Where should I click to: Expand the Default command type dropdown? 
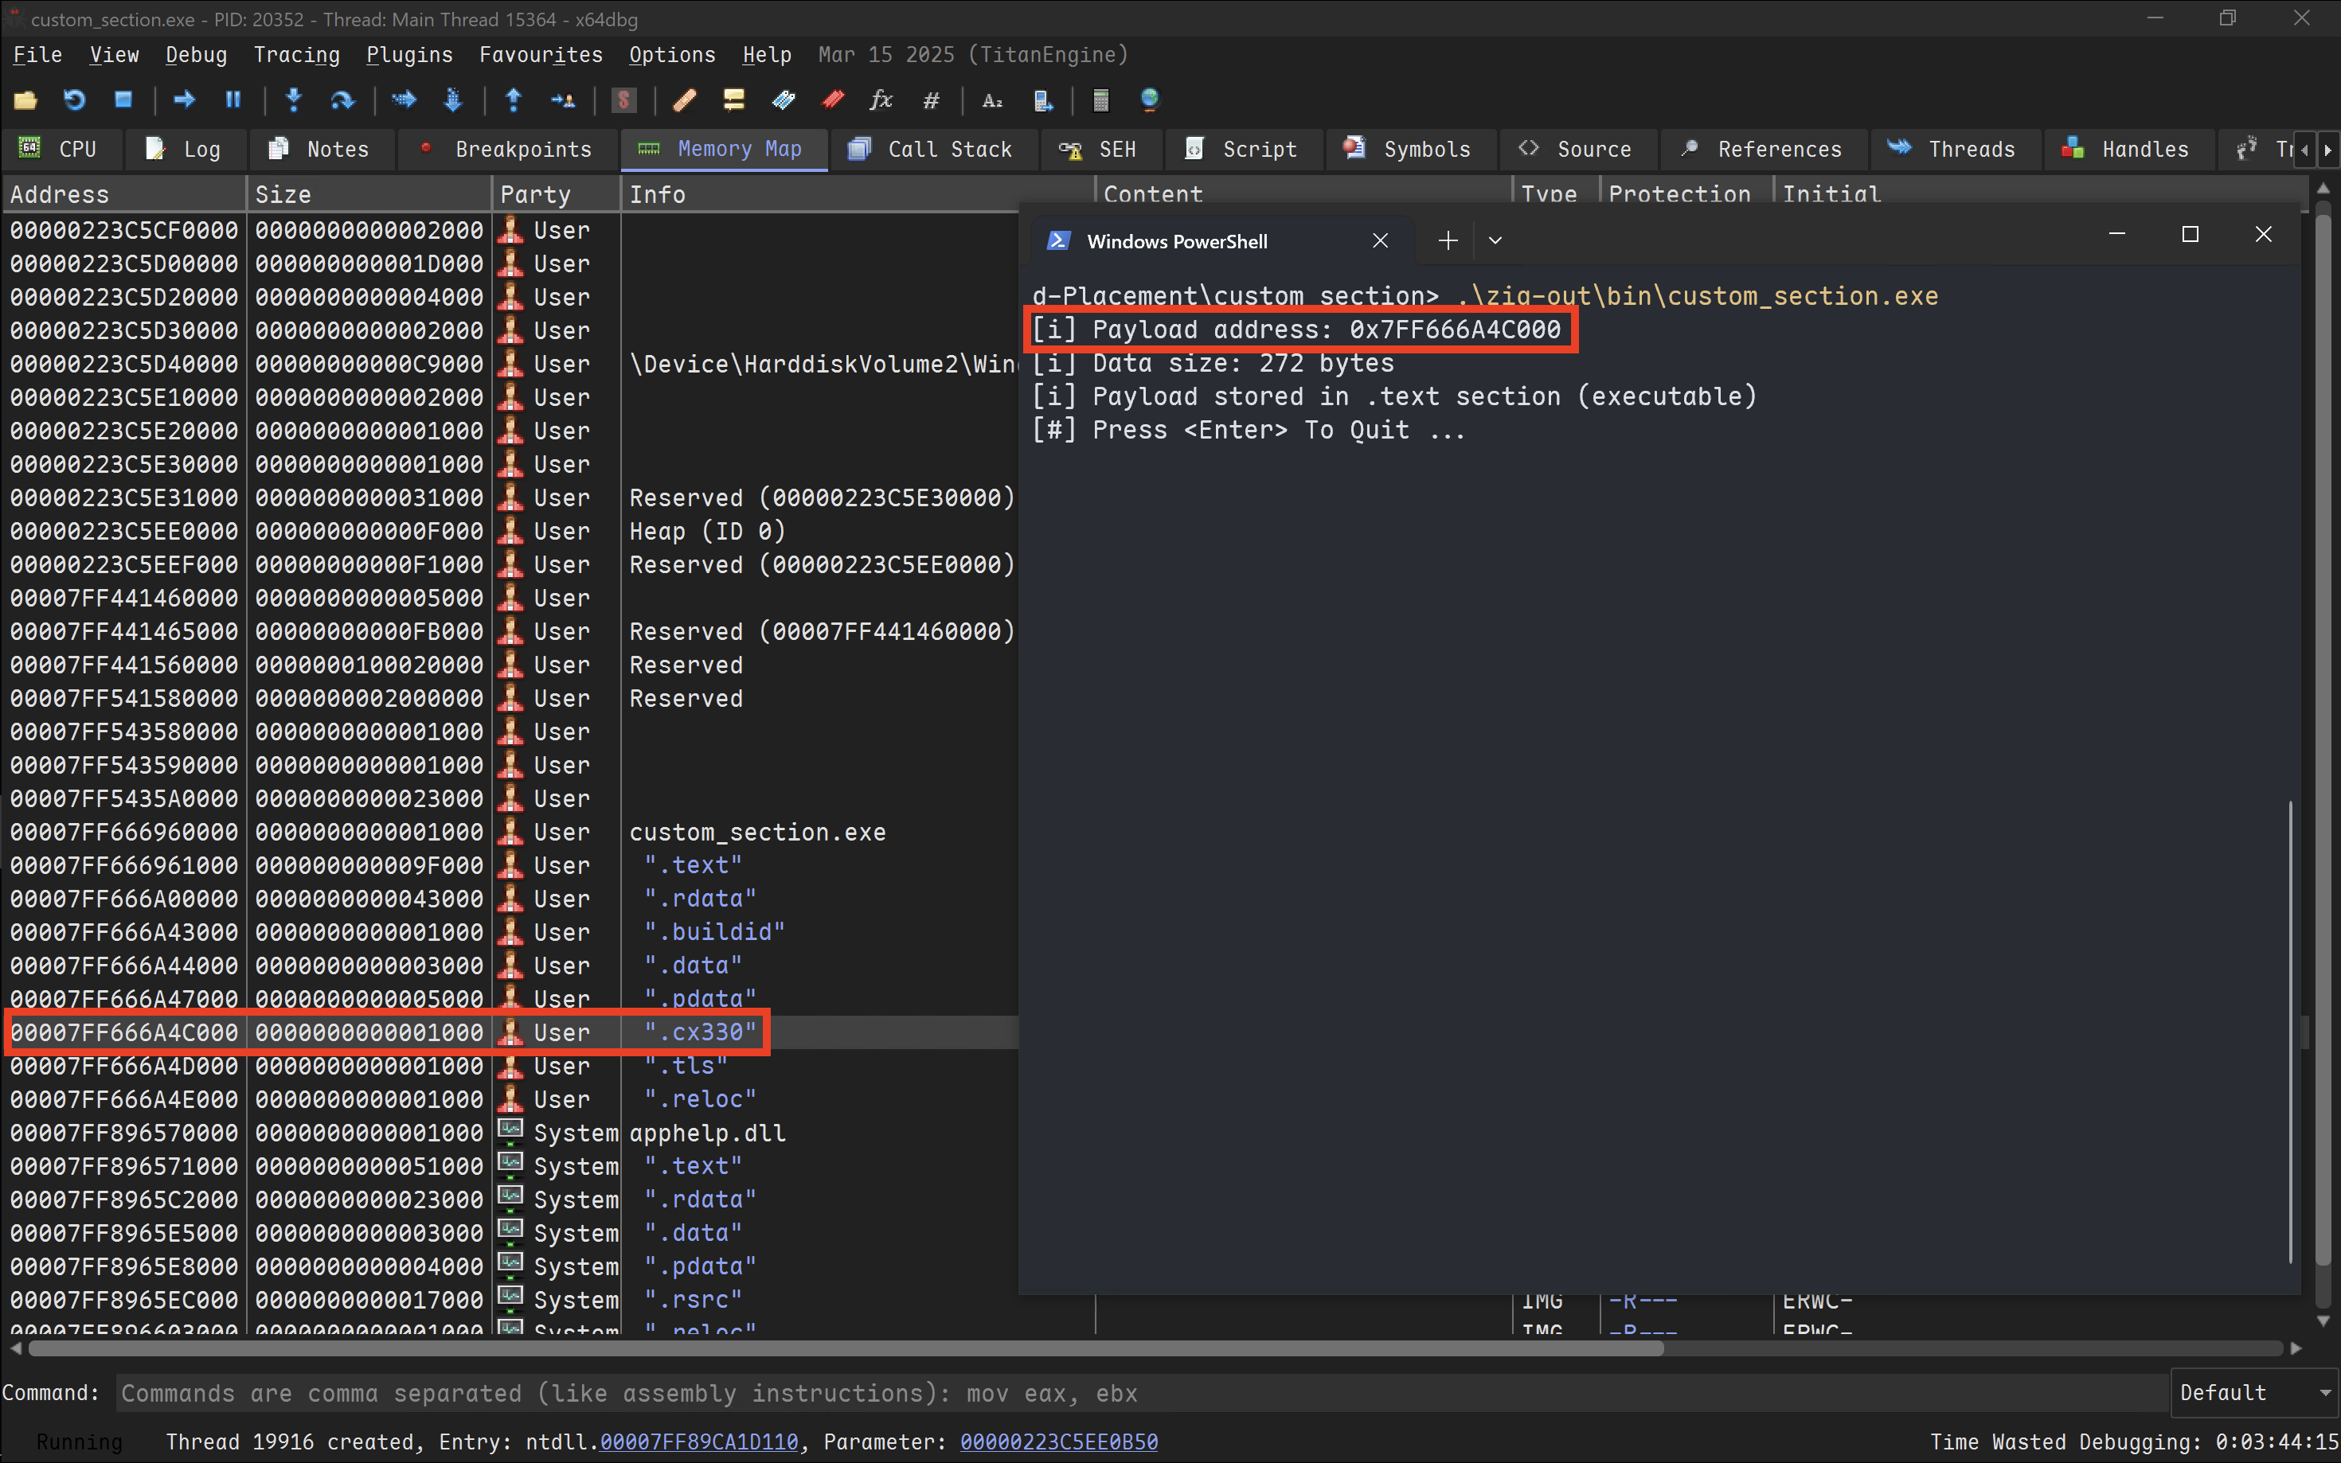pos(2254,1392)
